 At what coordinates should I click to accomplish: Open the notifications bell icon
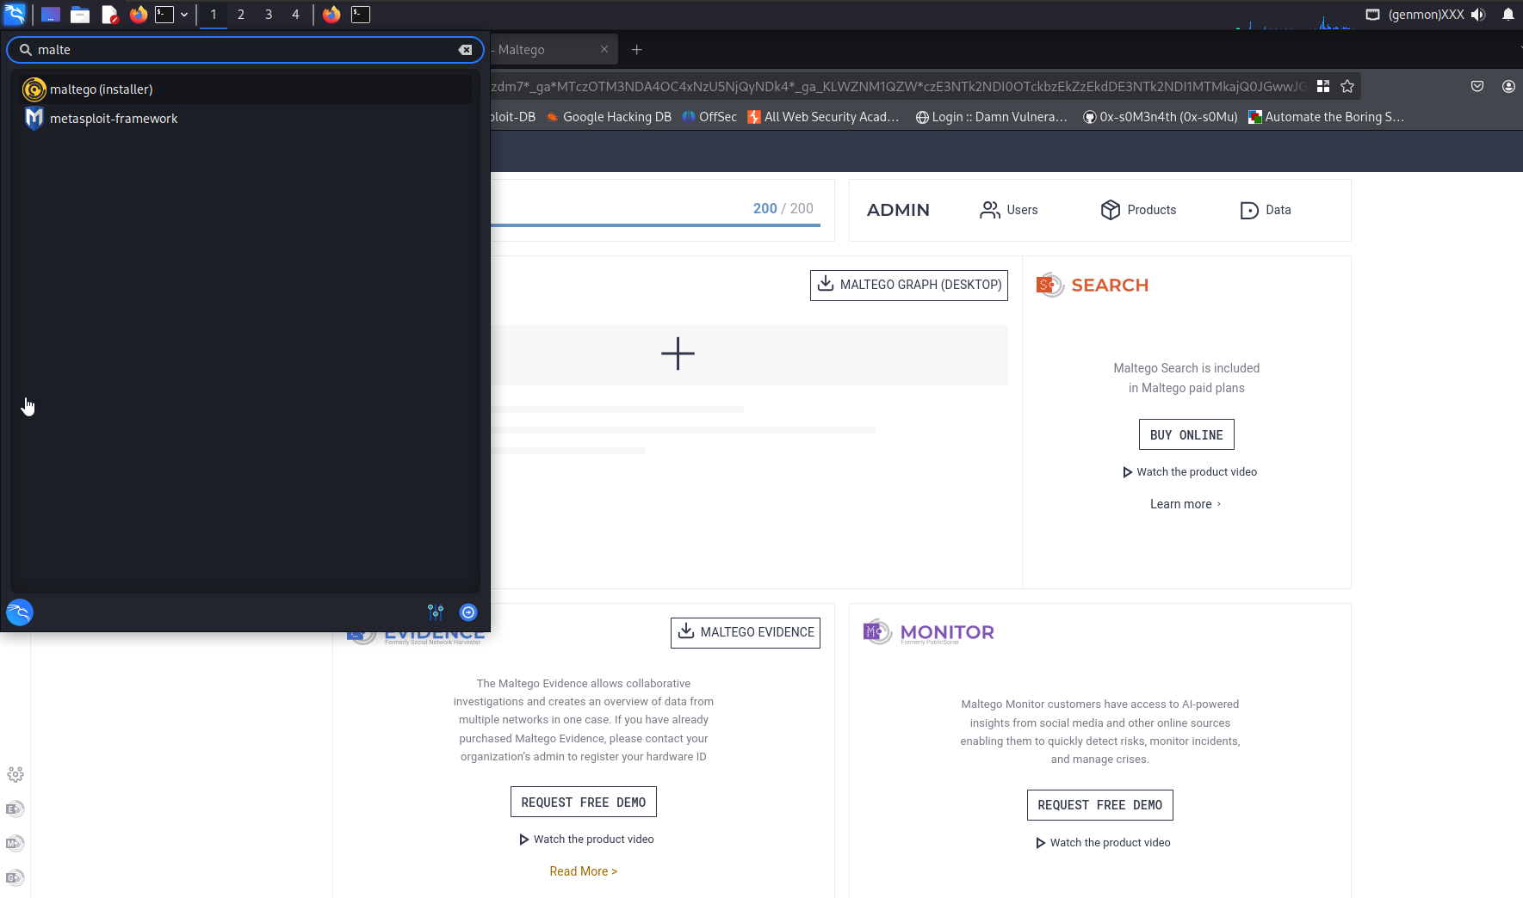point(1508,15)
